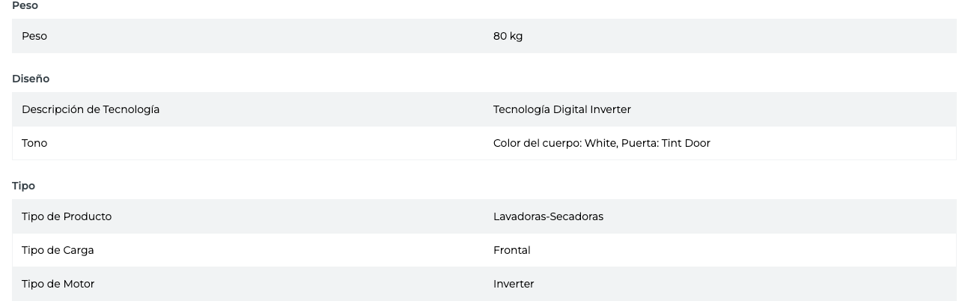Viewport: 968px width, 307px height.
Task: Click the Tipo de Motor label
Action: coord(58,284)
